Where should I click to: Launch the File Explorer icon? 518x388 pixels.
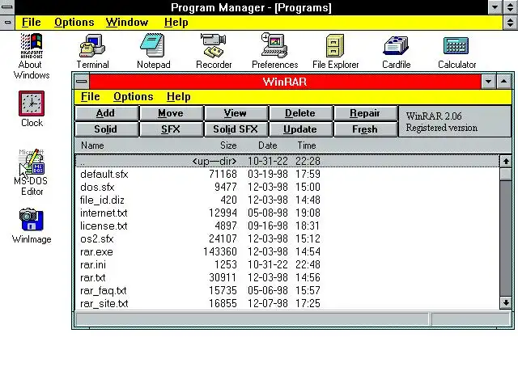pyautogui.click(x=335, y=51)
